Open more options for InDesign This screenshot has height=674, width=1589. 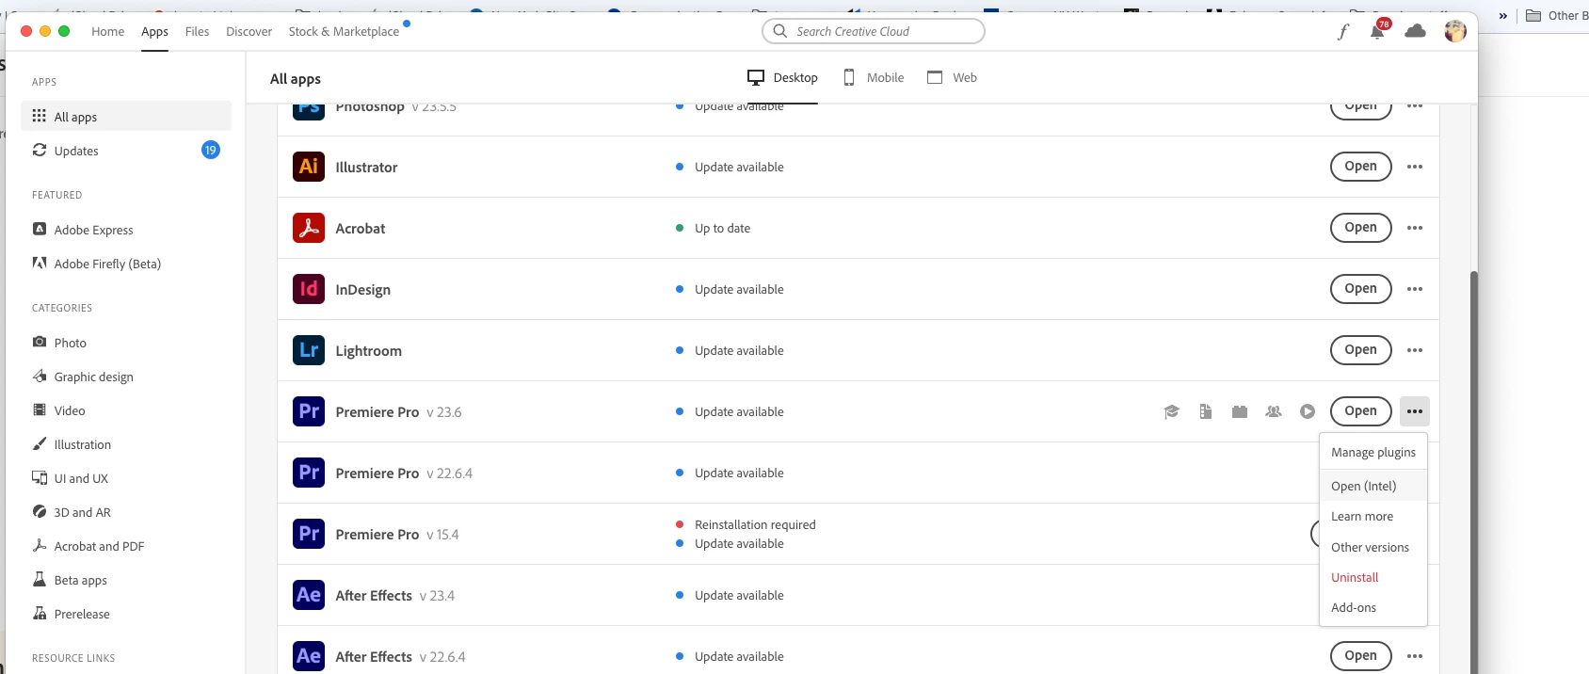pos(1415,289)
